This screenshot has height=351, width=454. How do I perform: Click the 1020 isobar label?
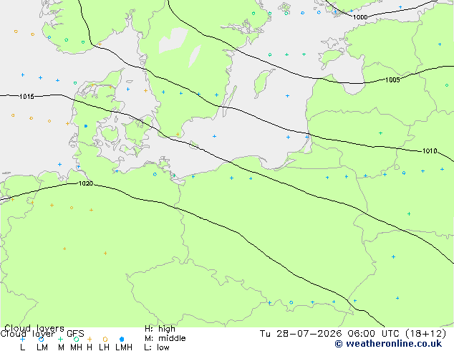point(86,183)
